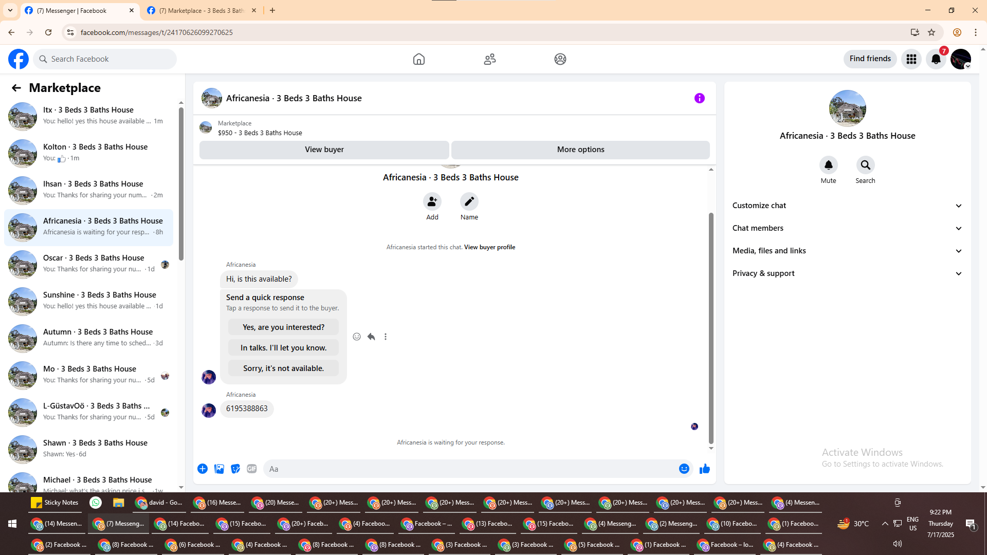The image size is (987, 555).
Task: Send a thumbs-up like
Action: 705,469
